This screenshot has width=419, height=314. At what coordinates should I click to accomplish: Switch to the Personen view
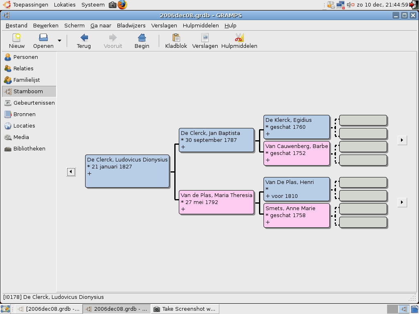click(25, 57)
